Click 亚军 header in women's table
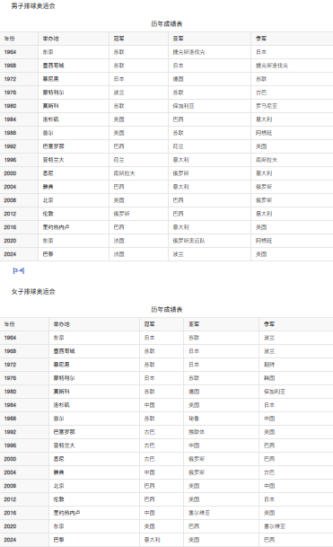The height and width of the screenshot is (547, 333). 194,324
